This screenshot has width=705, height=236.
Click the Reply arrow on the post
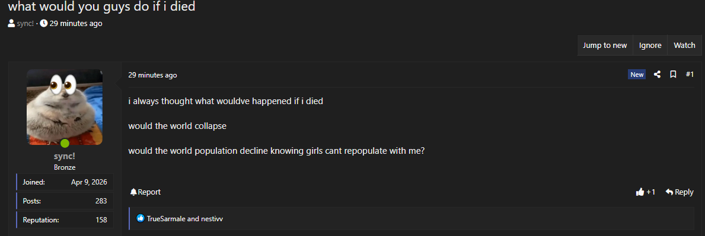coord(669,192)
